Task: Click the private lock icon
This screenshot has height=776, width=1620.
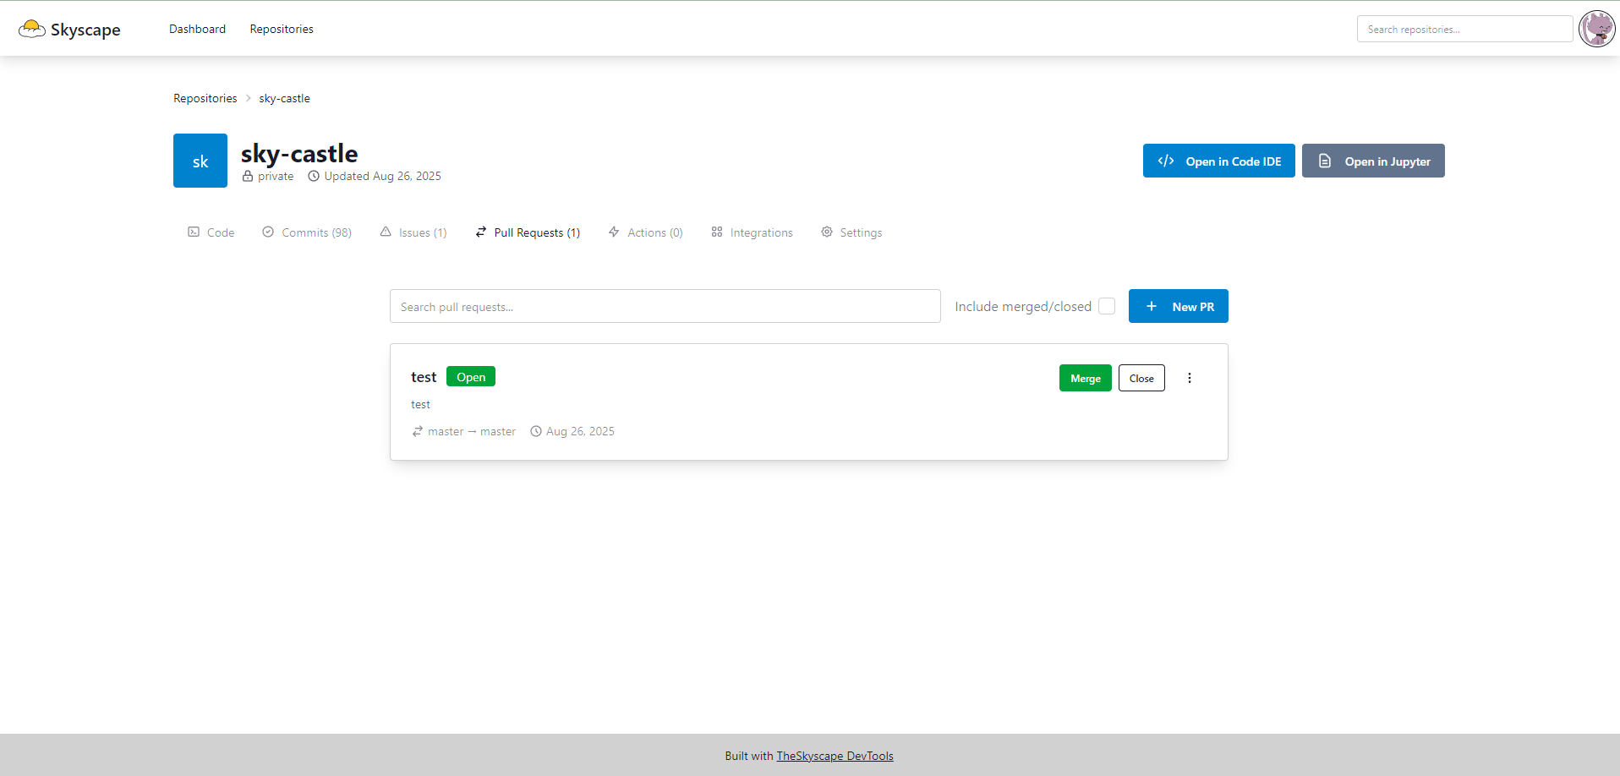Action: click(x=248, y=176)
